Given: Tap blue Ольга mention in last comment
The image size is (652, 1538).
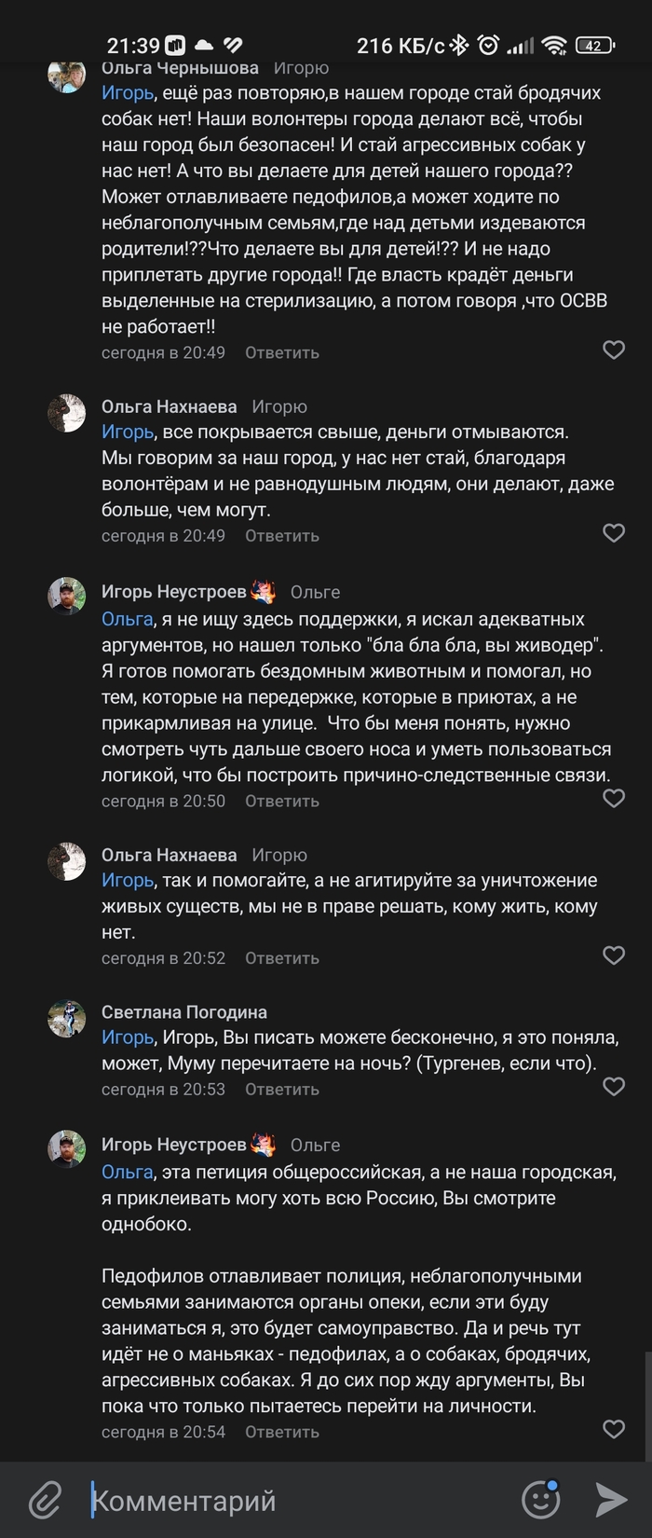Looking at the screenshot, I should click(127, 1172).
